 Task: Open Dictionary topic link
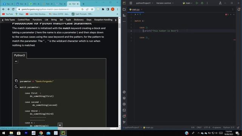click(x=79, y=20)
